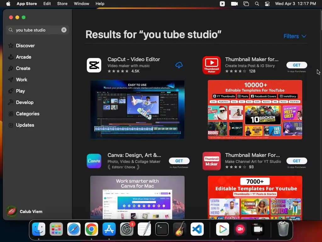
Task: Click the camera icon in menu bar
Action: click(x=234, y=4)
